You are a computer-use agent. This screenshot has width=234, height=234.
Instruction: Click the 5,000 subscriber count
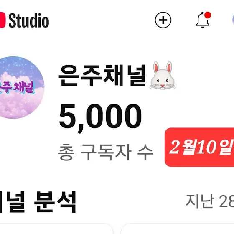[100, 117]
